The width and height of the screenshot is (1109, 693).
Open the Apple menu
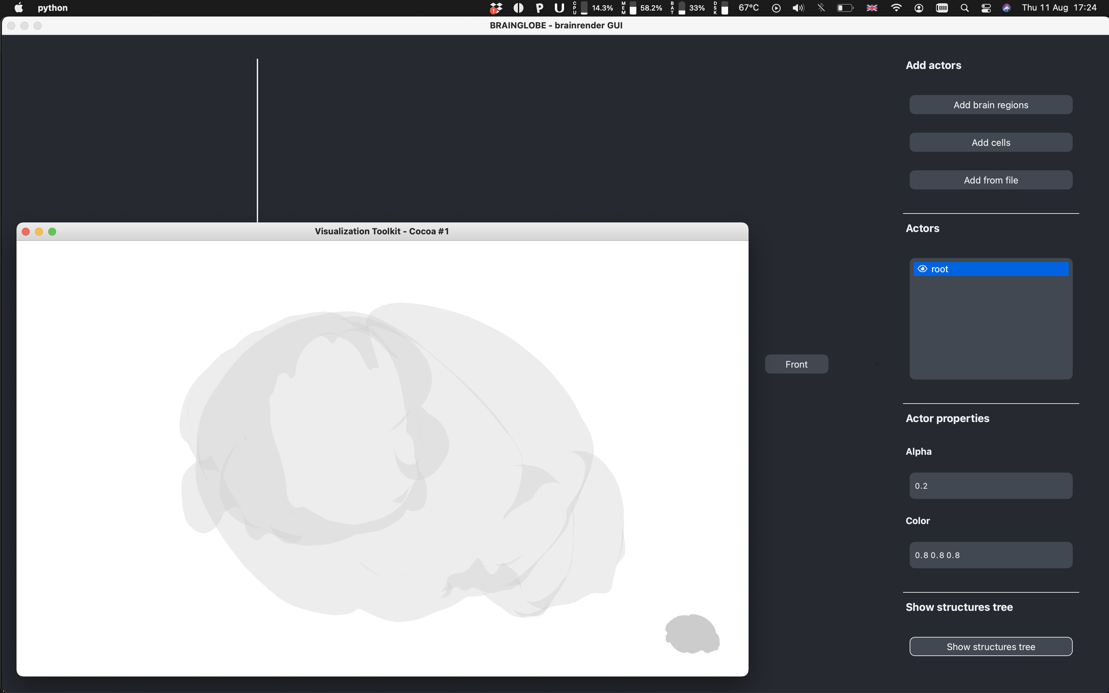[x=19, y=8]
